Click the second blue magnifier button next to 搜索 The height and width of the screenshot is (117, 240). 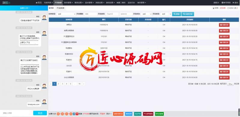click(188, 14)
